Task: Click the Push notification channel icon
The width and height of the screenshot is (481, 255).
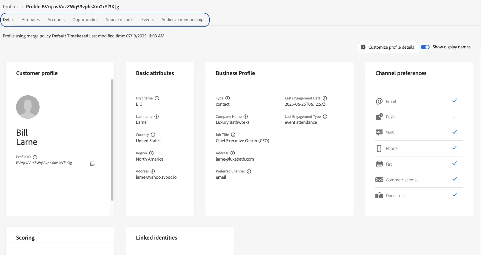Action: tap(379, 117)
